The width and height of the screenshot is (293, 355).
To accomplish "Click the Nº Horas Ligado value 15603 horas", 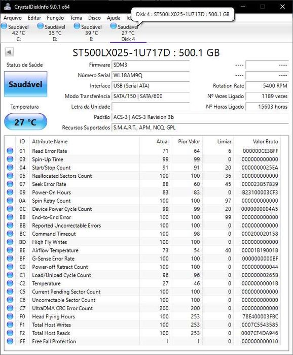I will [267, 107].
